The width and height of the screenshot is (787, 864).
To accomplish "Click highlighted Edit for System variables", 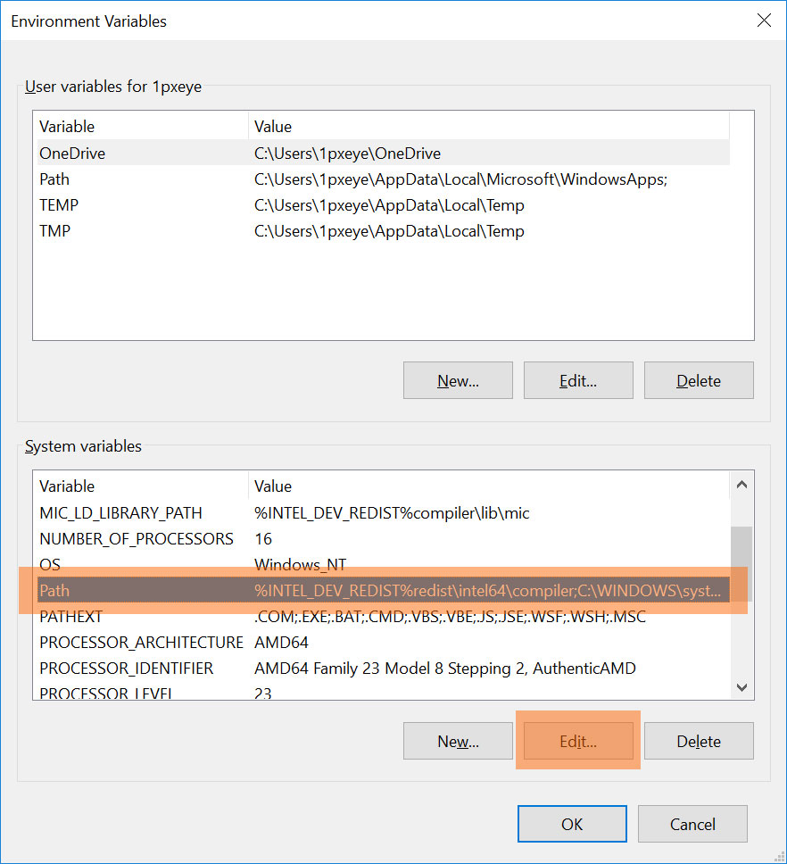I will tap(578, 741).
